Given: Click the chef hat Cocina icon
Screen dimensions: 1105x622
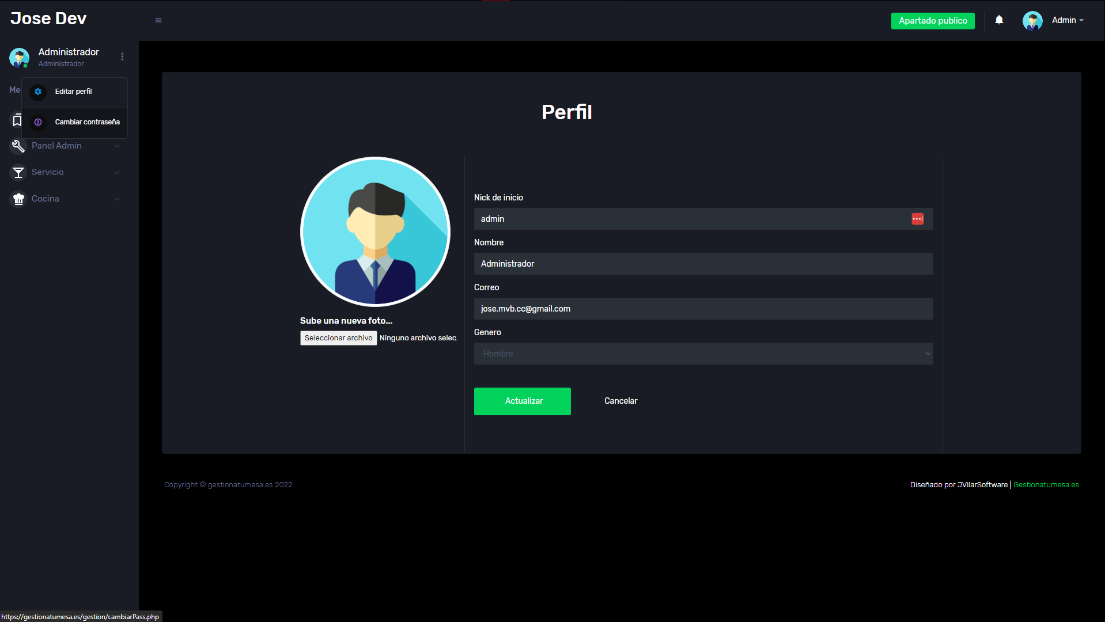Looking at the screenshot, I should (18, 199).
